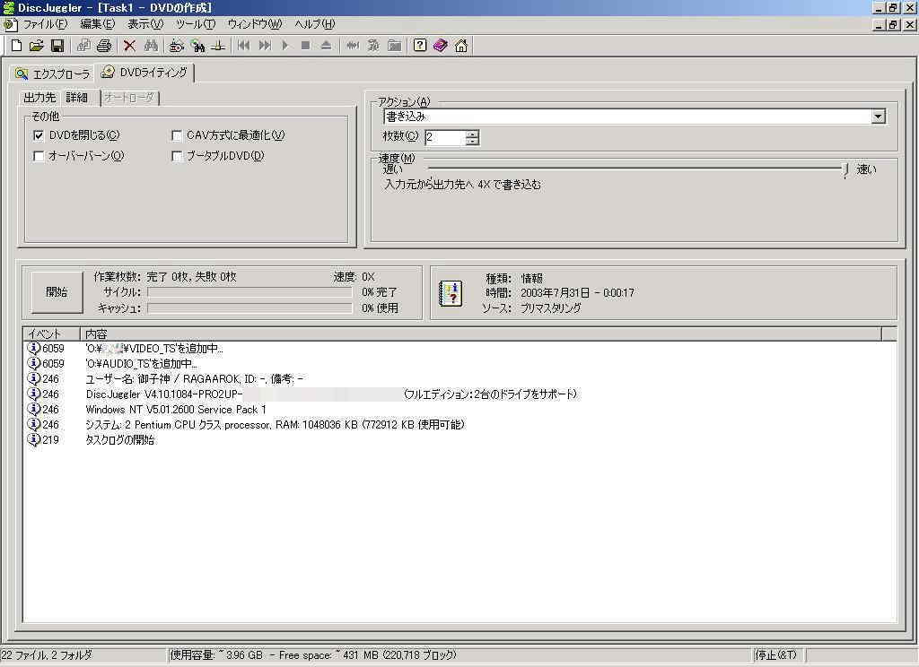Select log row ユーザー名 御子神 / RAGAAROK
The width and height of the screenshot is (919, 667).
pos(459,379)
